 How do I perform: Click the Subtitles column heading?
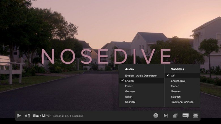point(177,69)
